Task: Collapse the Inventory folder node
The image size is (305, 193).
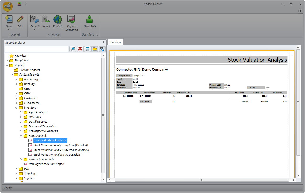Action: pyautogui.click(x=17, y=107)
